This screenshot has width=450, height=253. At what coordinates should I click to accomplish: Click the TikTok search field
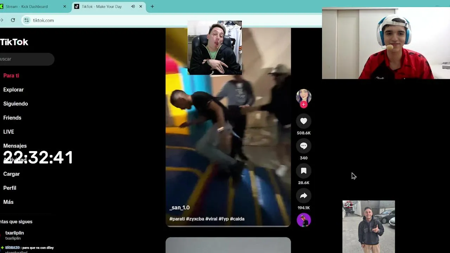(x=27, y=59)
